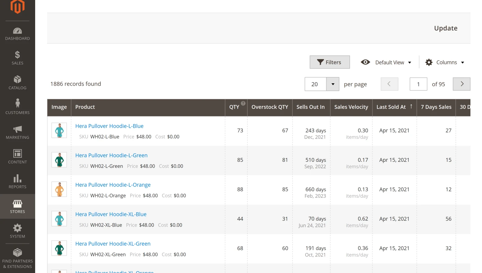The image size is (482, 273).
Task: Click the current page number field
Action: point(418,84)
